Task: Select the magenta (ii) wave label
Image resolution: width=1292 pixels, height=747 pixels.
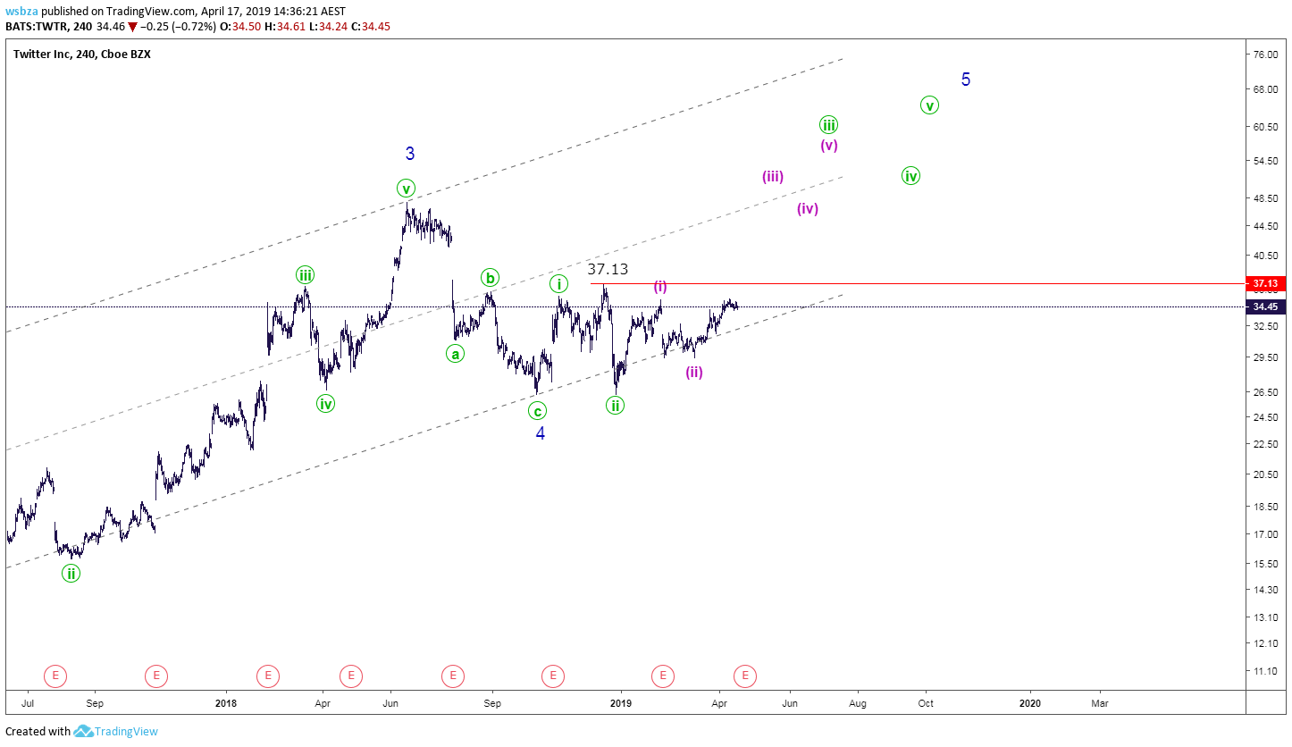Action: (x=694, y=372)
